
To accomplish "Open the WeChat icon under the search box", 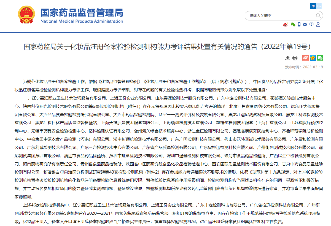I will point(293,25).
